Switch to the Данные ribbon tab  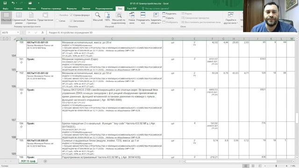tap(86, 8)
